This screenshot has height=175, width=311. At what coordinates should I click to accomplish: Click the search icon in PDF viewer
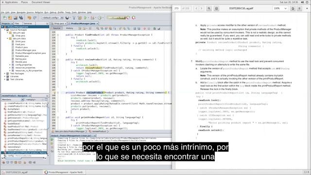point(209,8)
